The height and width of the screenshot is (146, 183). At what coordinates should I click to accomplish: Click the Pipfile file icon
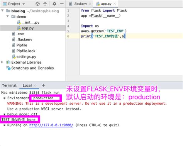click(x=13, y=45)
